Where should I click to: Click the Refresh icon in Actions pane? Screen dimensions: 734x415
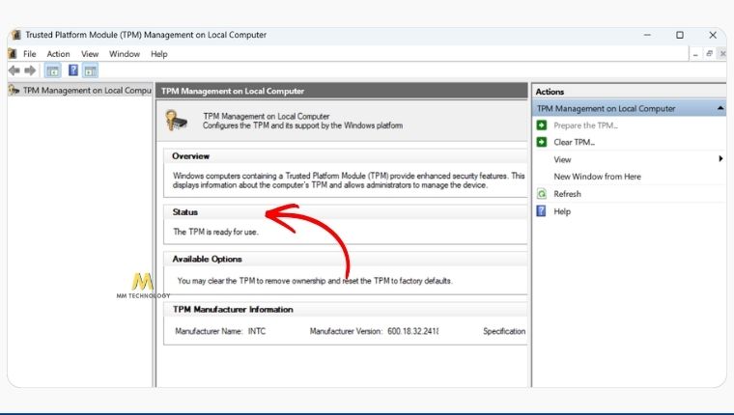pos(542,194)
